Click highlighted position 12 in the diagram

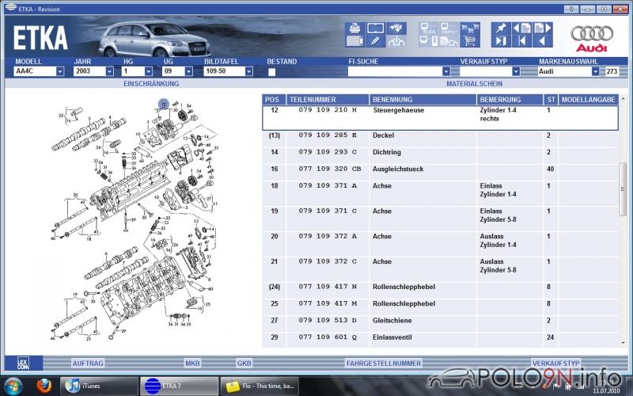pyautogui.click(x=164, y=104)
